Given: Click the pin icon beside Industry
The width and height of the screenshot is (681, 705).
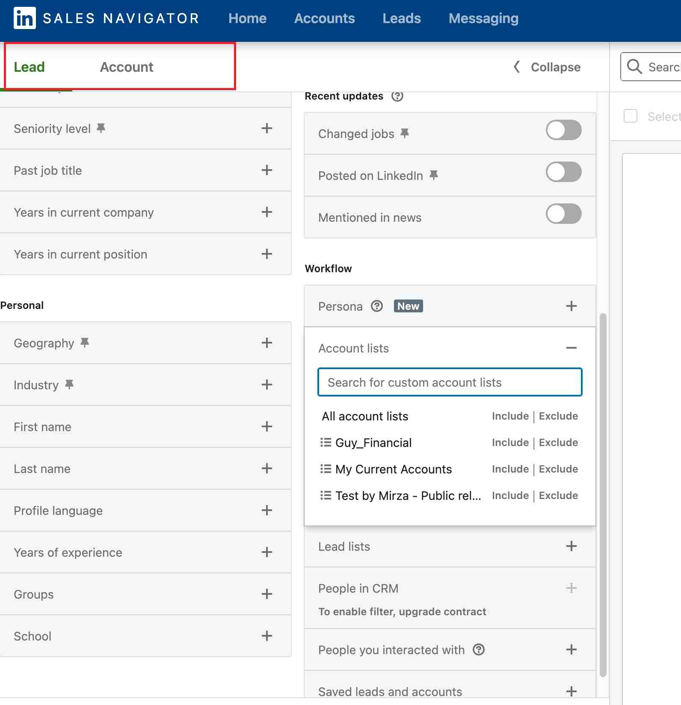Looking at the screenshot, I should tap(69, 385).
